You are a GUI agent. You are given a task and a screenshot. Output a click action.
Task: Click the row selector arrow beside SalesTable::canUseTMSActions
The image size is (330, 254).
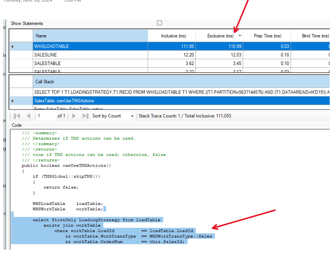click(13, 101)
